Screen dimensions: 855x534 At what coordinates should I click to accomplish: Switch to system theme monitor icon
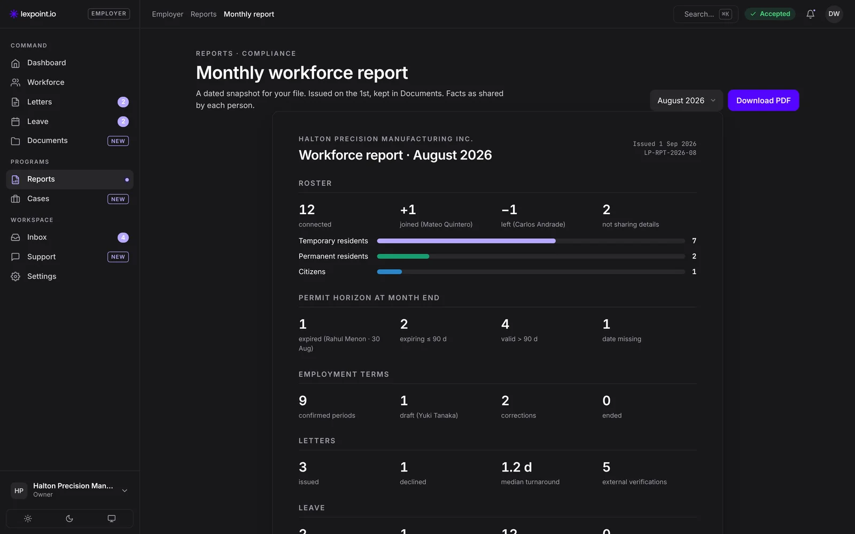(x=112, y=519)
